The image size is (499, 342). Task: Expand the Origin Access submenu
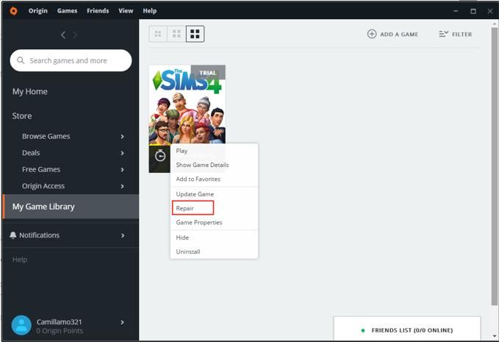coord(123,187)
